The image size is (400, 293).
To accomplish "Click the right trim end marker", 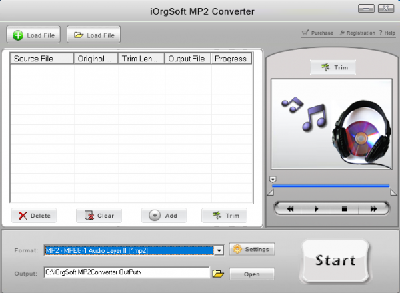I will pos(393,192).
